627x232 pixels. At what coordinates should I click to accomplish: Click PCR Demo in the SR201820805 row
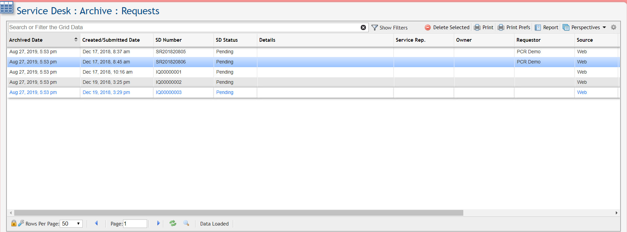point(528,52)
